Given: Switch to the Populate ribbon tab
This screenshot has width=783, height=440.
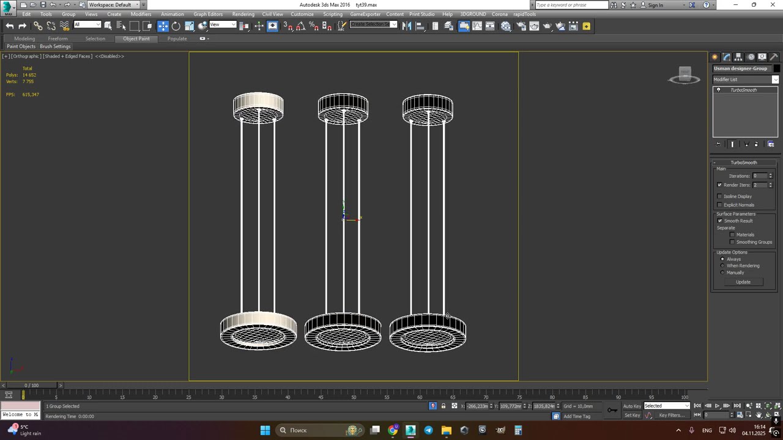Looking at the screenshot, I should point(177,38).
